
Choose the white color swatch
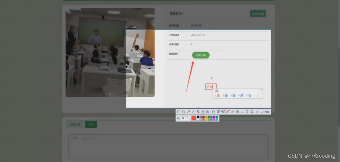tap(198, 119)
